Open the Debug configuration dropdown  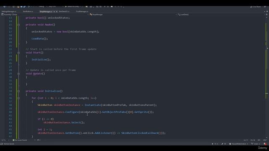coord(42,7)
